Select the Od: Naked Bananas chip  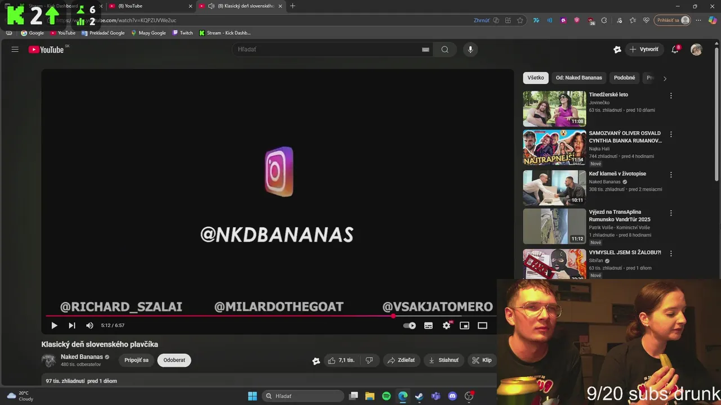(578, 78)
